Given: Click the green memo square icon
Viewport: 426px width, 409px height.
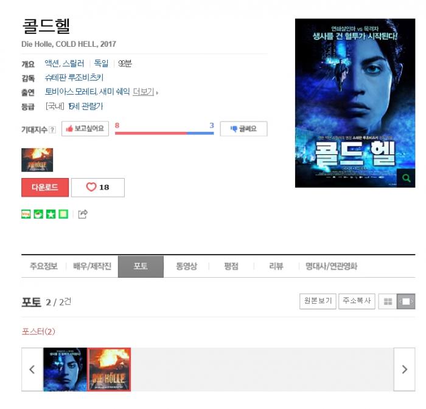Looking at the screenshot, I should (63, 215).
